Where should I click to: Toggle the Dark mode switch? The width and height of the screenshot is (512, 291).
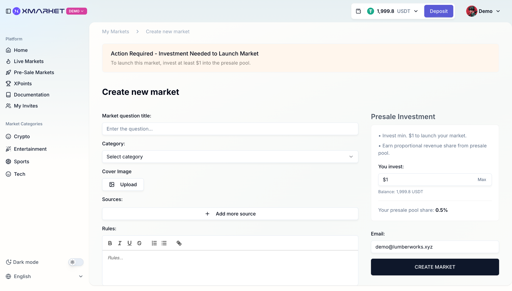coord(76,262)
